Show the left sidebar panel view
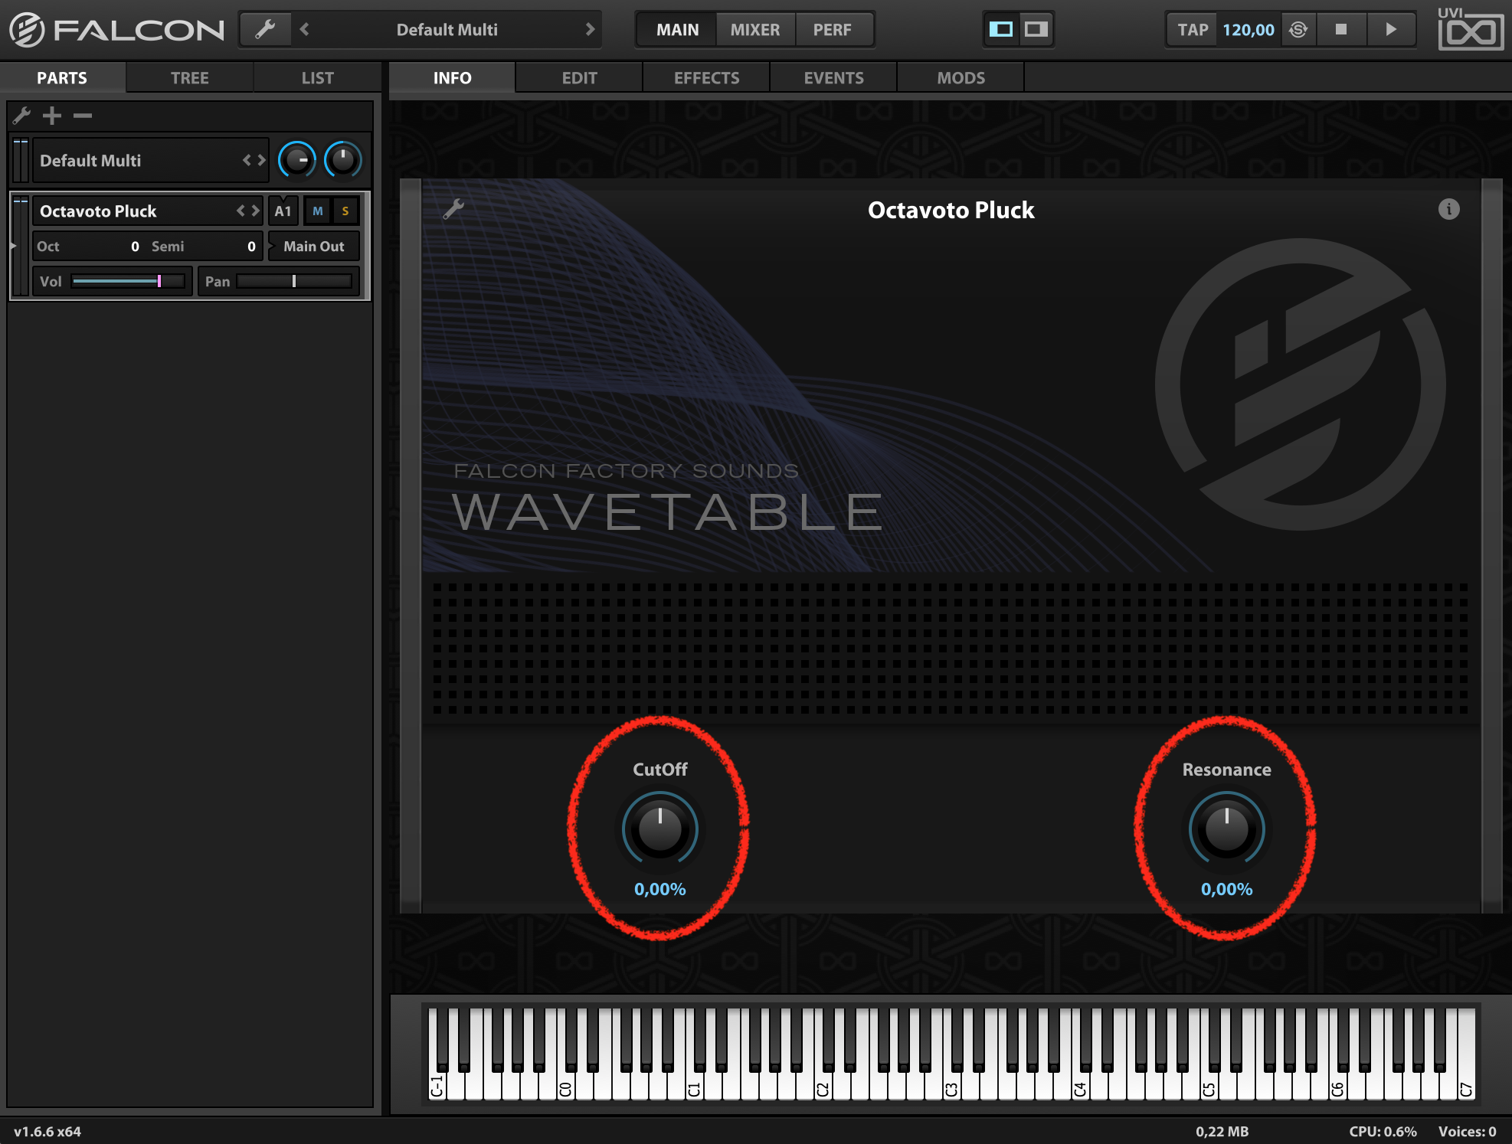Image resolution: width=1512 pixels, height=1144 pixels. tap(1001, 30)
